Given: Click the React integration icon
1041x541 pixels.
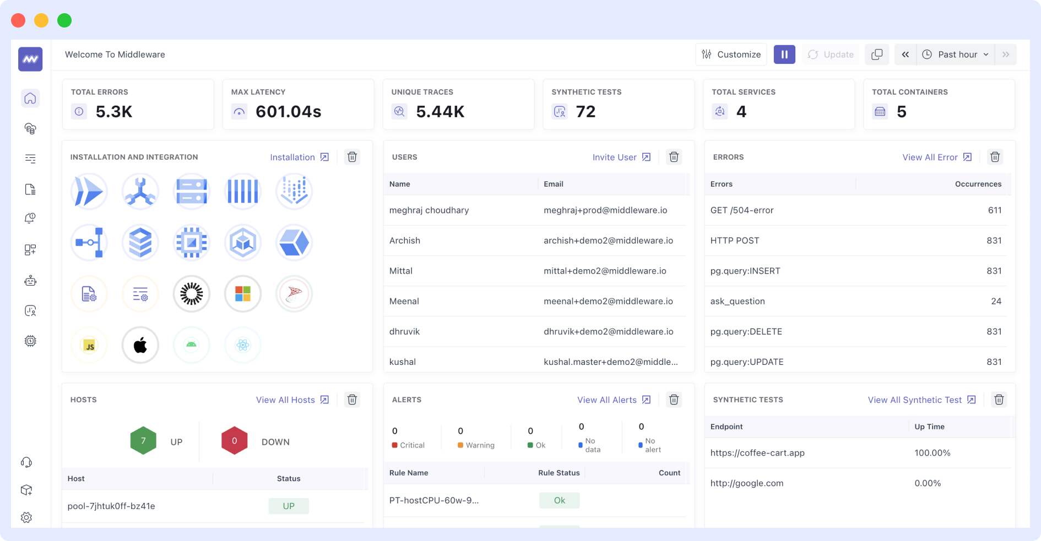Looking at the screenshot, I should 242,345.
